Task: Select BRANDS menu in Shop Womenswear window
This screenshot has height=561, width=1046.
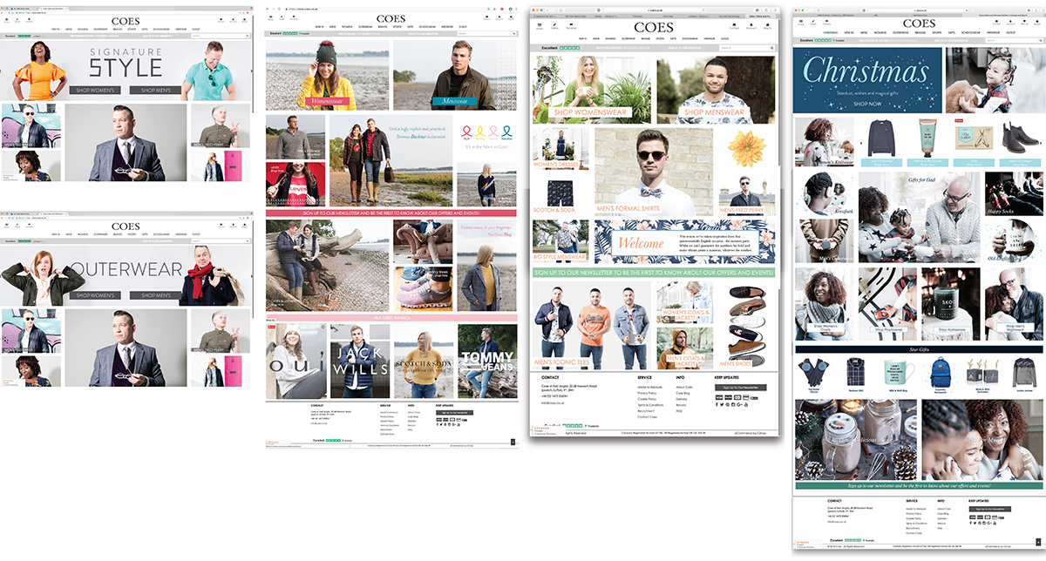Action: 645,38
